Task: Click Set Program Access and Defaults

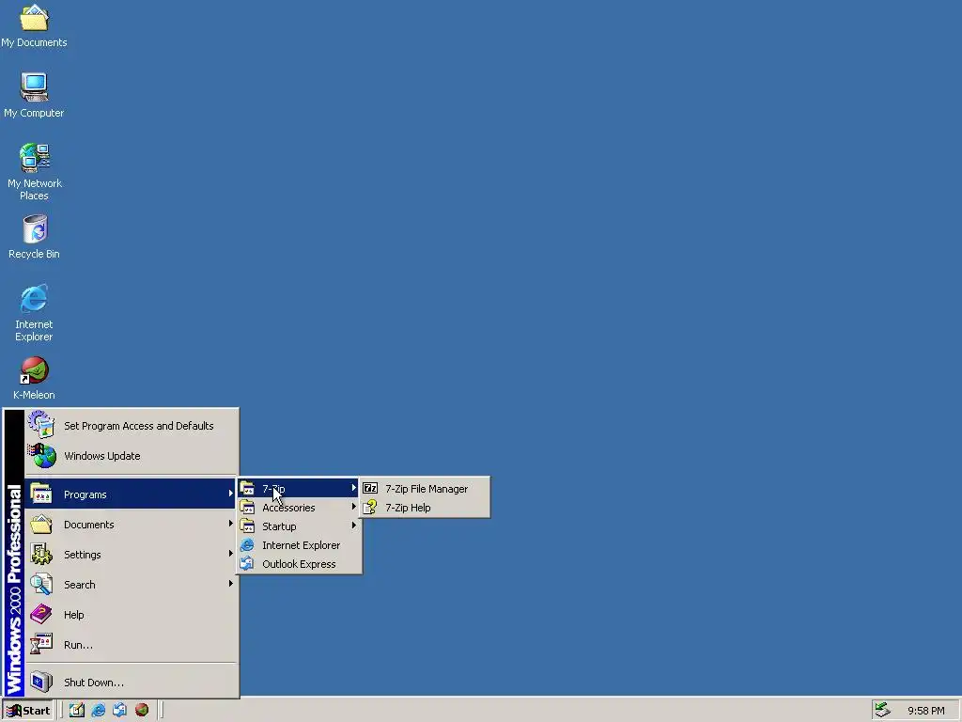Action: tap(131, 426)
